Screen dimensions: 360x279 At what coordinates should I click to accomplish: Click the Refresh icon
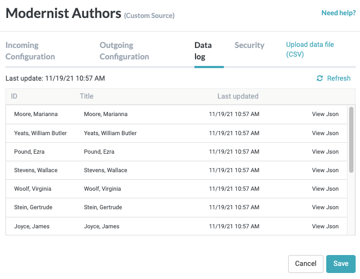pyautogui.click(x=320, y=78)
